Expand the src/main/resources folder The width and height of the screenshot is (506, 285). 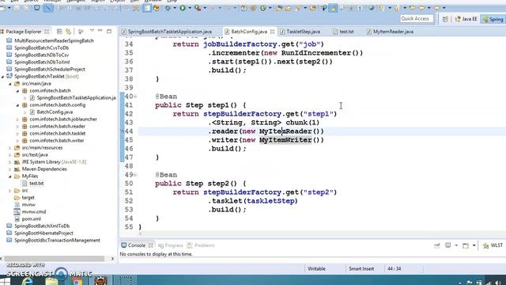[x=10, y=148]
